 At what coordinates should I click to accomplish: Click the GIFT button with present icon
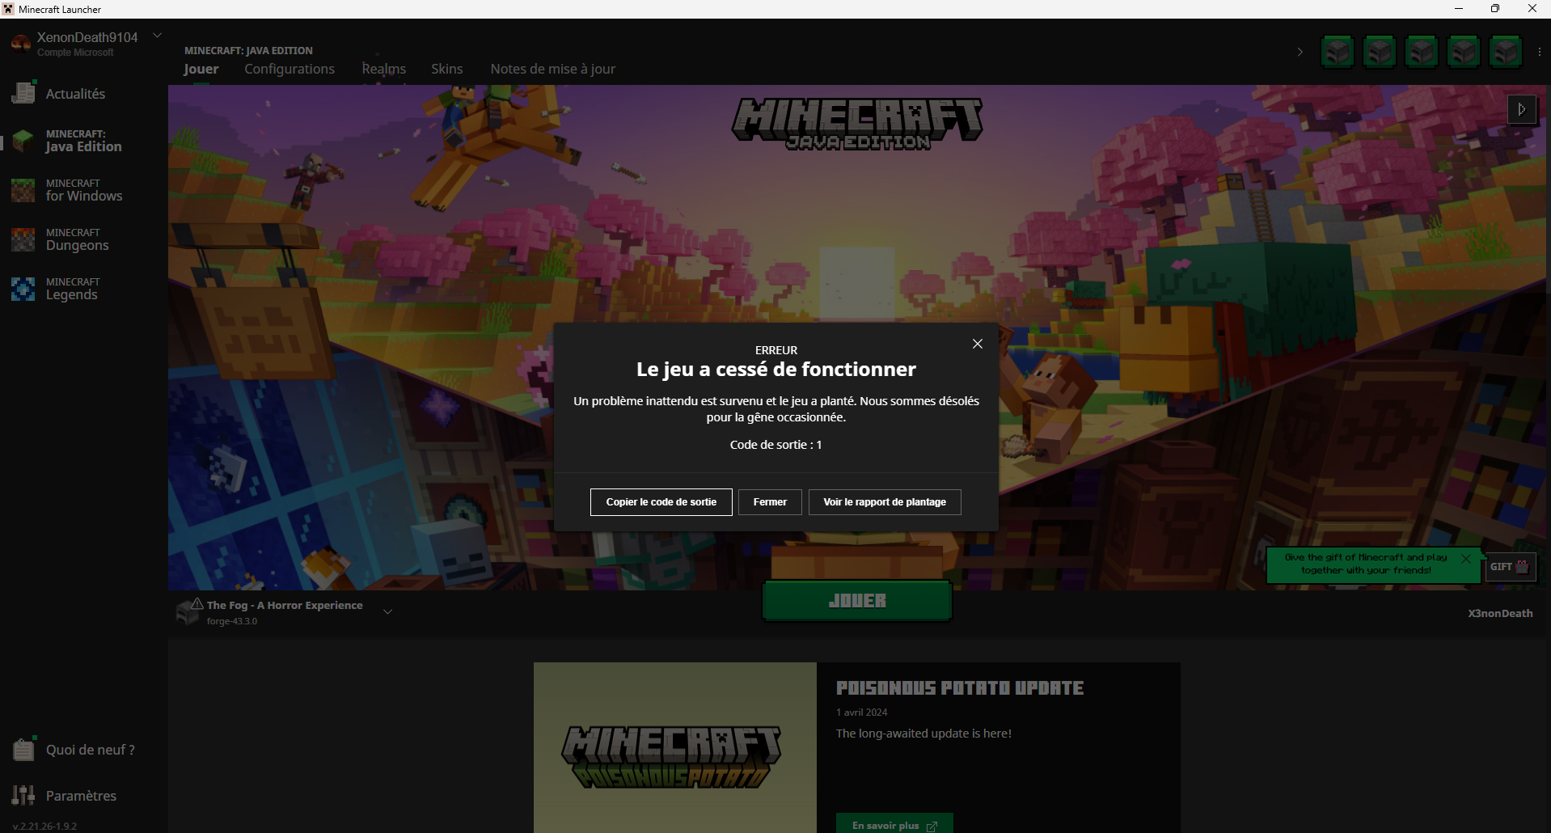coord(1510,567)
